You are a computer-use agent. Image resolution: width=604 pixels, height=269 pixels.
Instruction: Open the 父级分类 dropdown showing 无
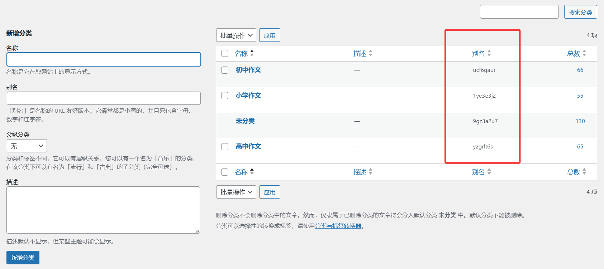pyautogui.click(x=27, y=146)
